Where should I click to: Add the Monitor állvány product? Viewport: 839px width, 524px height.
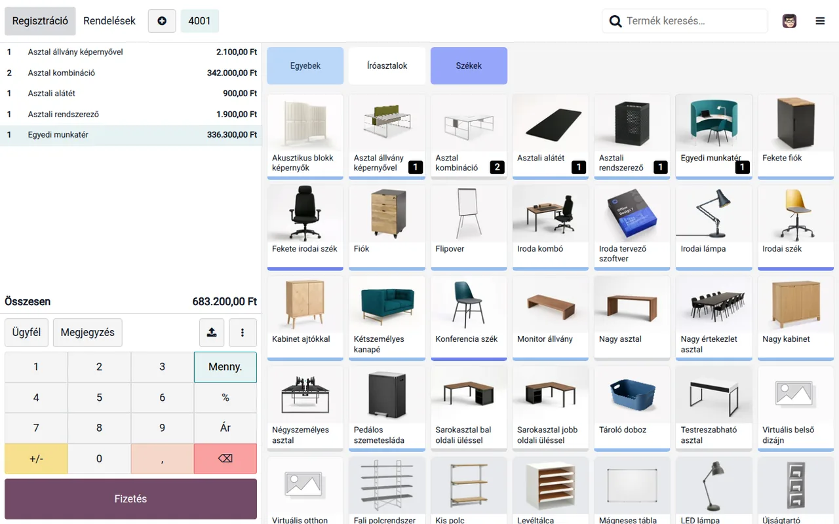(x=551, y=318)
